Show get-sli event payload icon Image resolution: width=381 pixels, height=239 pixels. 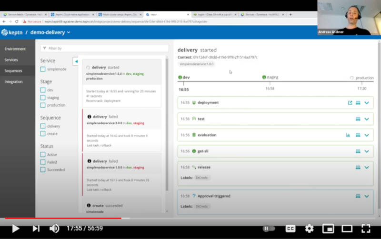point(358,151)
